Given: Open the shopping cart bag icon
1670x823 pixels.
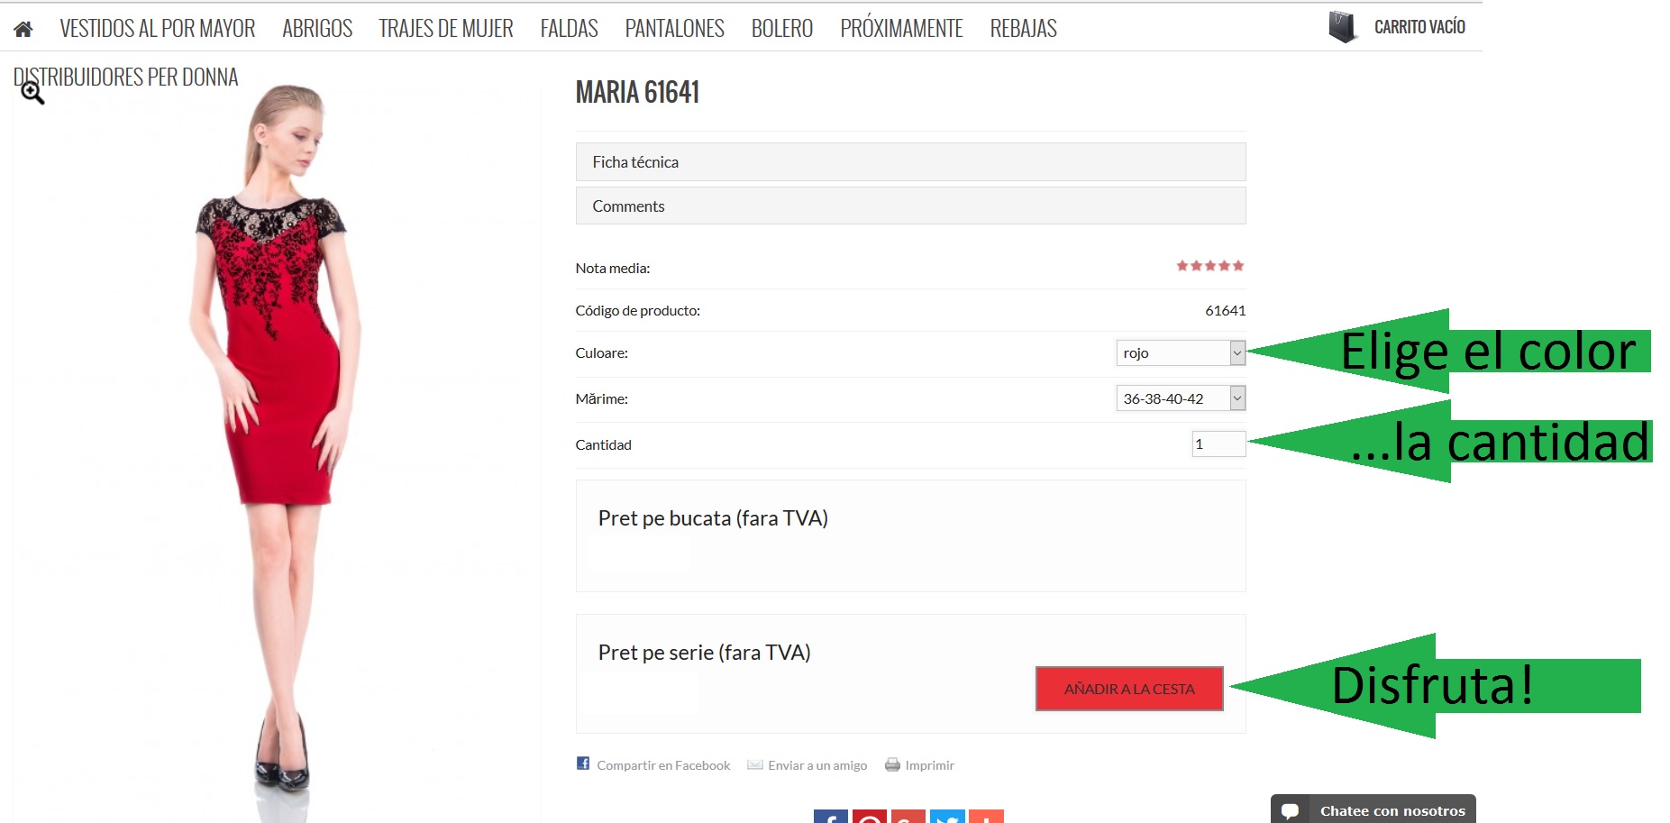Looking at the screenshot, I should pyautogui.click(x=1342, y=27).
